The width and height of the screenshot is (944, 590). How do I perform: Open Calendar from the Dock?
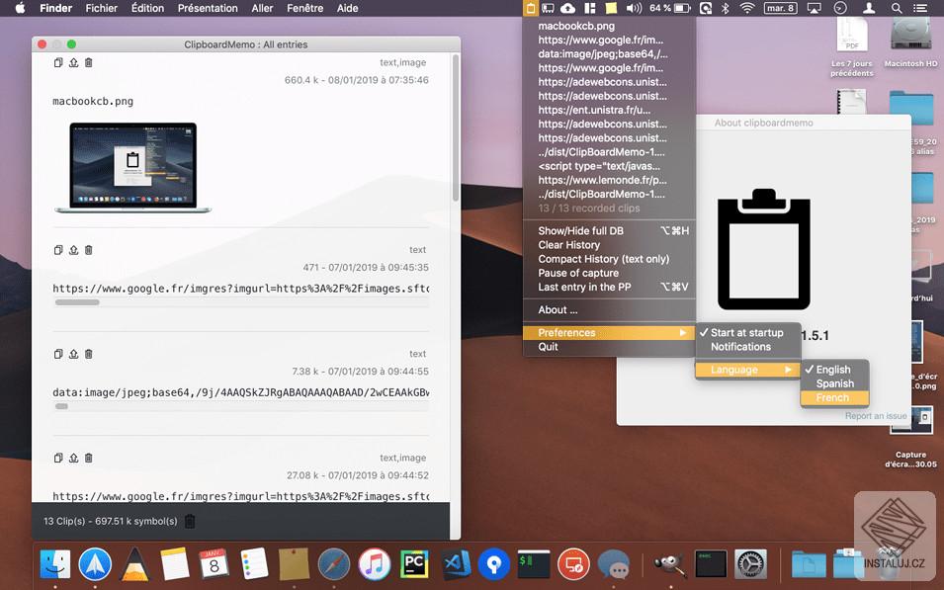[214, 564]
